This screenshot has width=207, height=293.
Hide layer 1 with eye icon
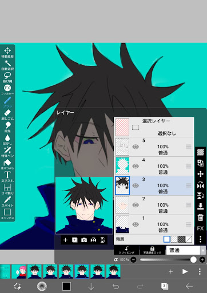point(136,224)
